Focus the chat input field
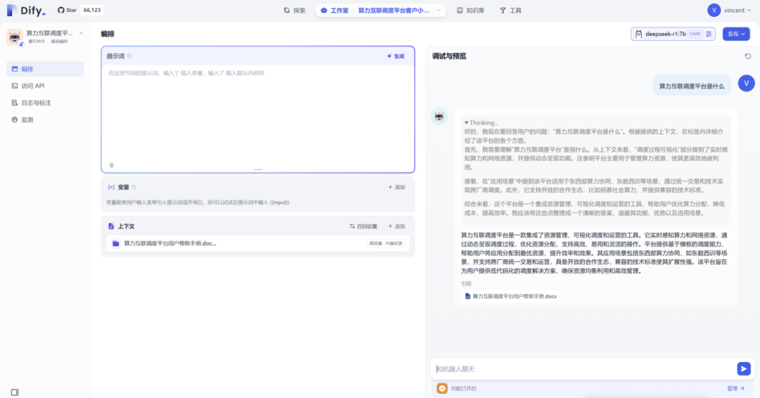Viewport: 760px width, 398px height. (583, 369)
